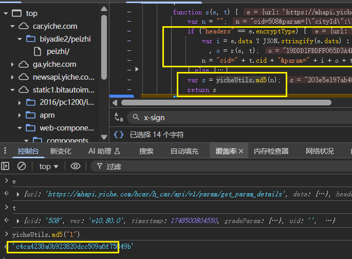Switch to the 网络状况 tab
The image size is (352, 259).
(320, 151)
